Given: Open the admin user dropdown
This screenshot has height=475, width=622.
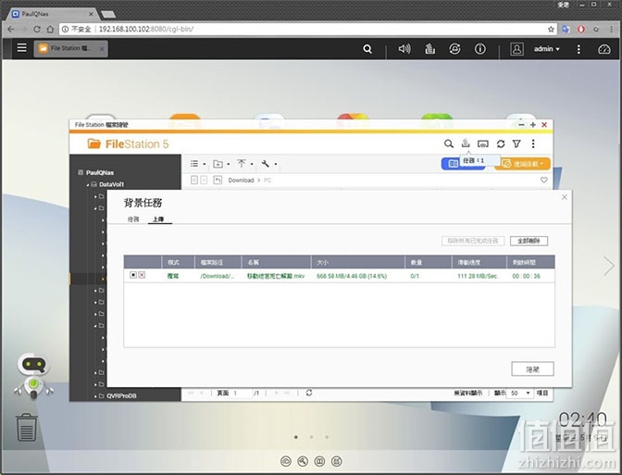Looking at the screenshot, I should tap(547, 49).
